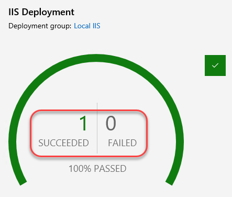This screenshot has width=232, height=197.
Task: Click the top of the green arc
Action: coord(96,58)
